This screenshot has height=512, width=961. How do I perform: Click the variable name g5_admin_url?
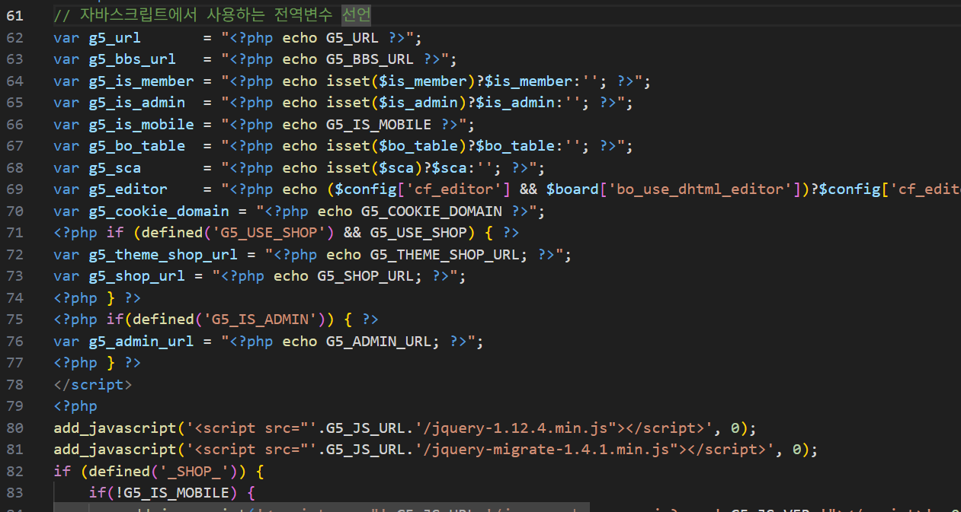[x=141, y=341]
